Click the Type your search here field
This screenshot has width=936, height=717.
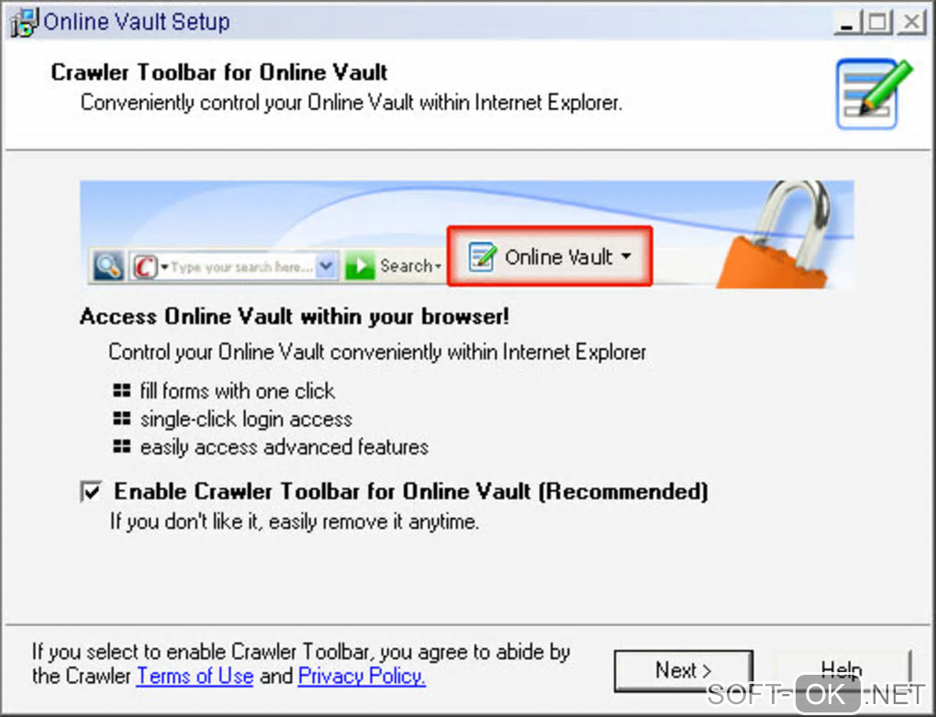(241, 266)
